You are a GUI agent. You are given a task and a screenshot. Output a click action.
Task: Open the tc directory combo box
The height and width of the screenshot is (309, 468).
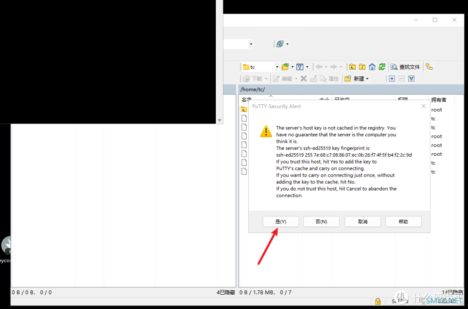[260, 67]
